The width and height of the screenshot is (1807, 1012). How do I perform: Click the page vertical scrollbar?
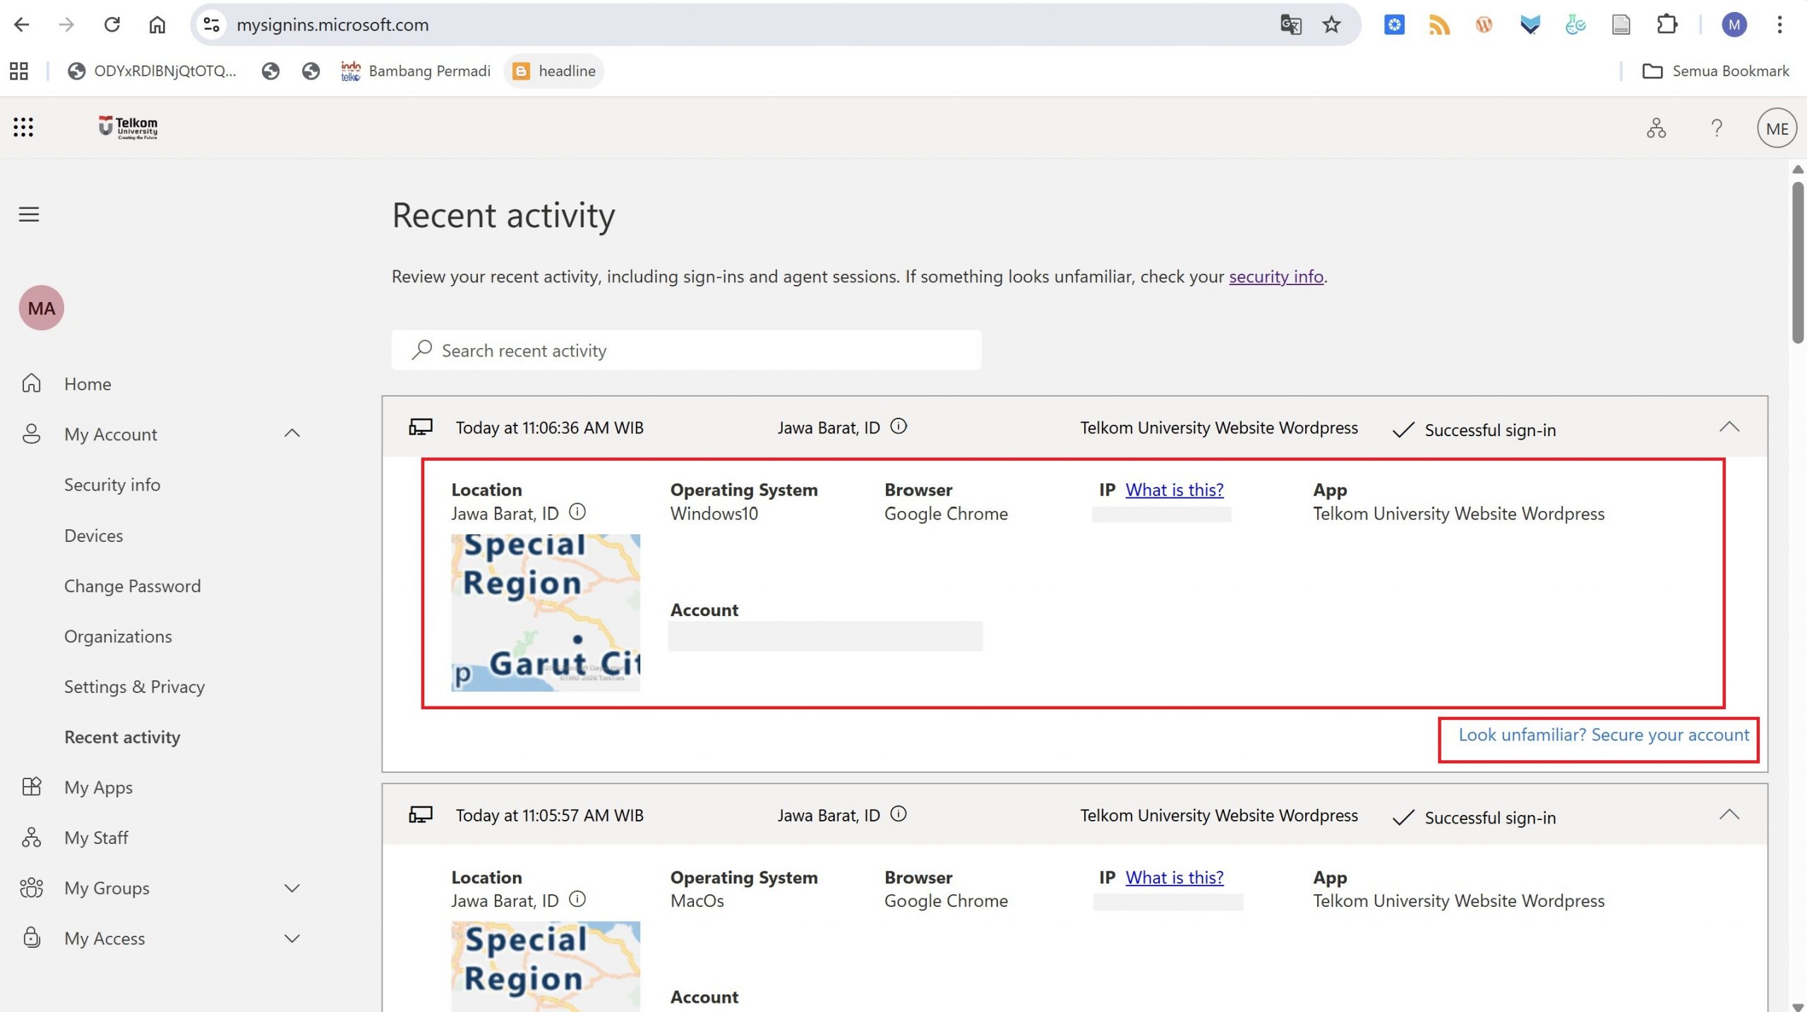pyautogui.click(x=1797, y=263)
